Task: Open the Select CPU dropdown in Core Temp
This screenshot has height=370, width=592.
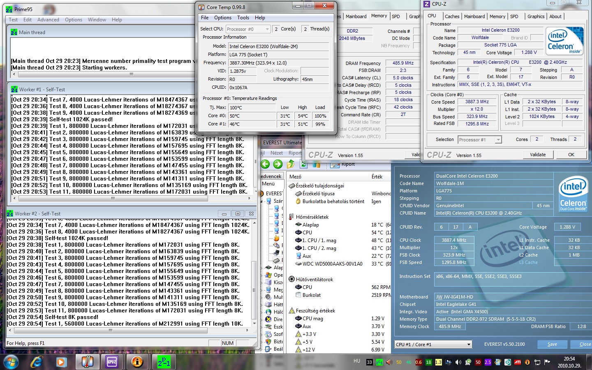Action: coord(248,29)
